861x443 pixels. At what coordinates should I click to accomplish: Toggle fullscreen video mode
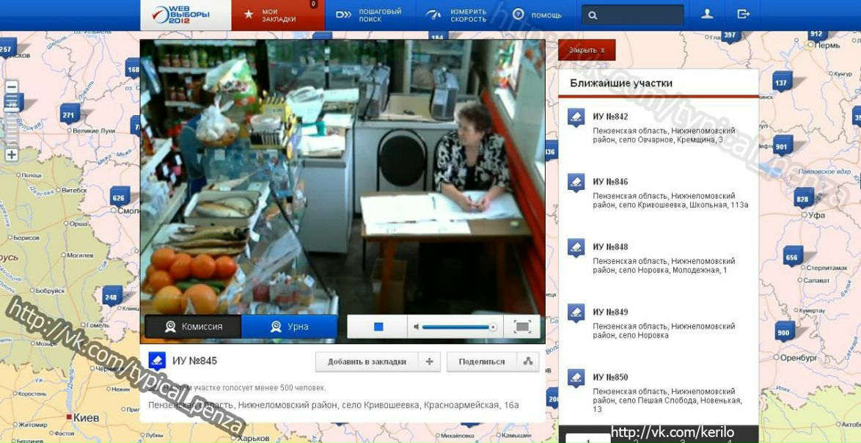(x=522, y=327)
